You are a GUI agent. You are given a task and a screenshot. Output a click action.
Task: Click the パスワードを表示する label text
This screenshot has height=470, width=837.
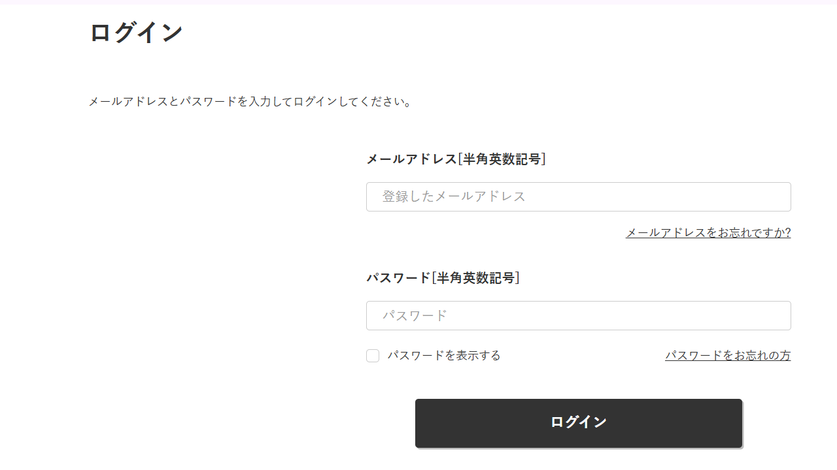pyautogui.click(x=444, y=356)
